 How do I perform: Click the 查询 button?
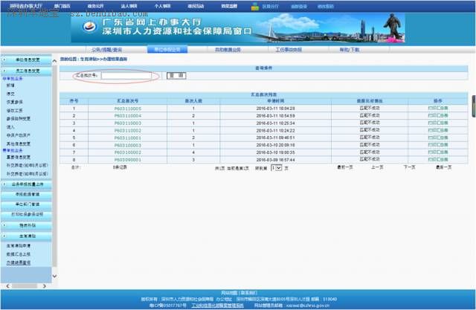176,76
